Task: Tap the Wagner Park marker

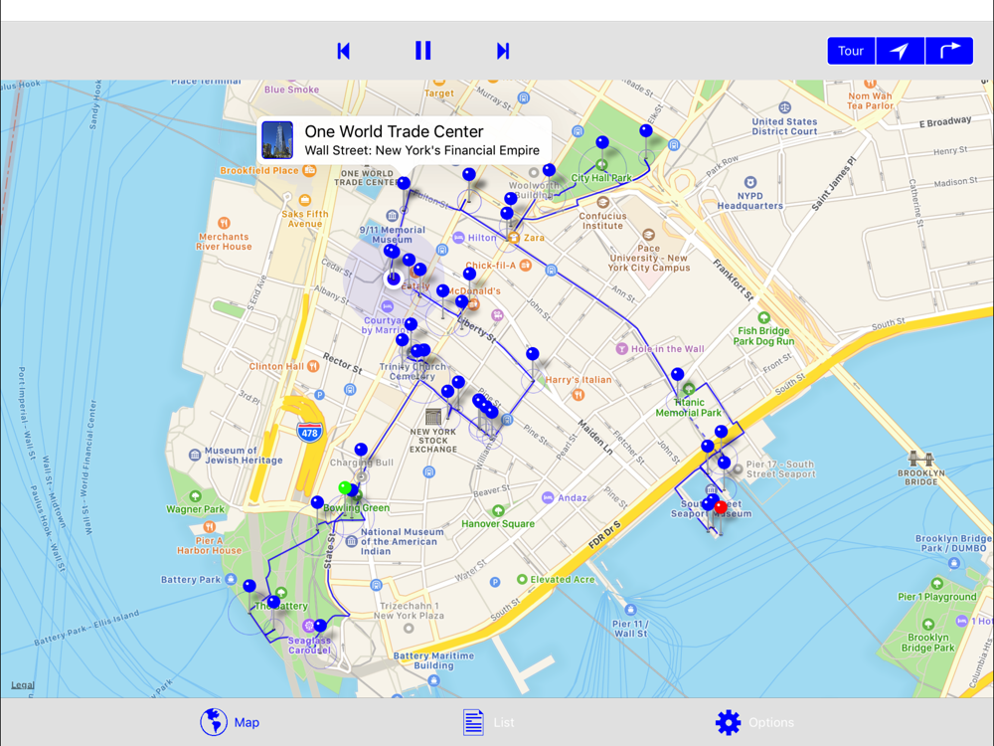Action: click(x=195, y=496)
